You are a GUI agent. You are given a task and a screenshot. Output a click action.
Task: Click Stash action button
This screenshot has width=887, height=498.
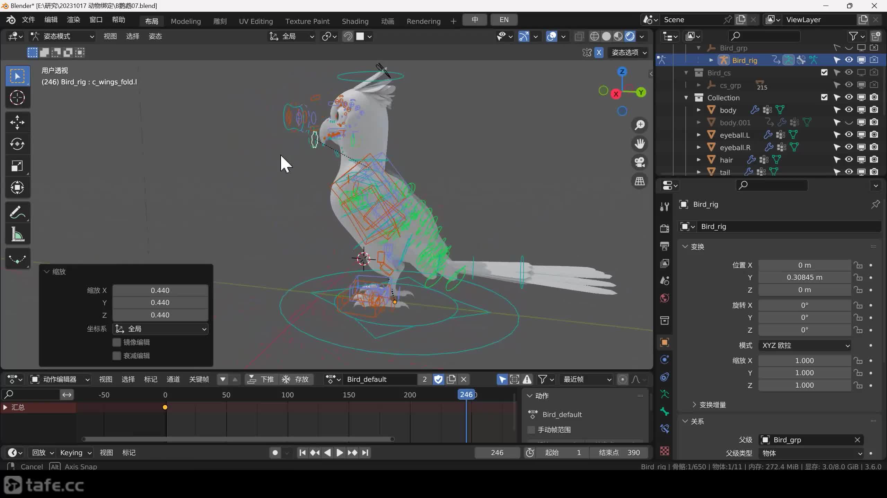[297, 379]
